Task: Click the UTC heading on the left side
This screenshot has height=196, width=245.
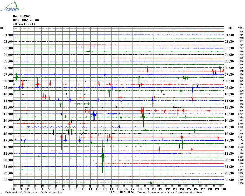Action: tap(3, 28)
